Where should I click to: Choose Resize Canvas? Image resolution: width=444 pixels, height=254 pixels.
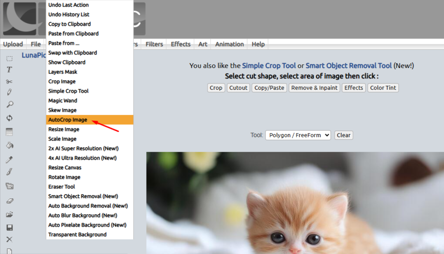(90, 168)
